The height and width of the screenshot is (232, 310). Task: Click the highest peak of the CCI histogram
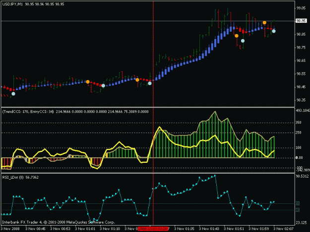215,112
